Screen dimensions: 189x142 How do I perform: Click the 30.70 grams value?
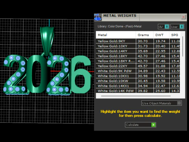(x=143, y=41)
